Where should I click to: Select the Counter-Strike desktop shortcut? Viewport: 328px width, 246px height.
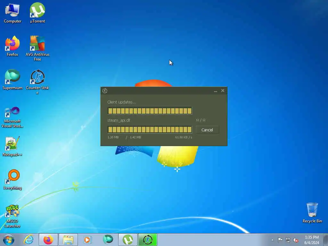point(37,82)
